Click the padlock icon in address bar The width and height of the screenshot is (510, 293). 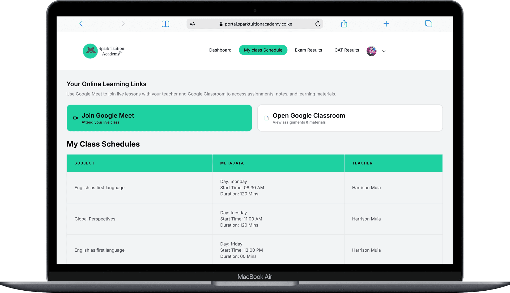[x=221, y=24]
